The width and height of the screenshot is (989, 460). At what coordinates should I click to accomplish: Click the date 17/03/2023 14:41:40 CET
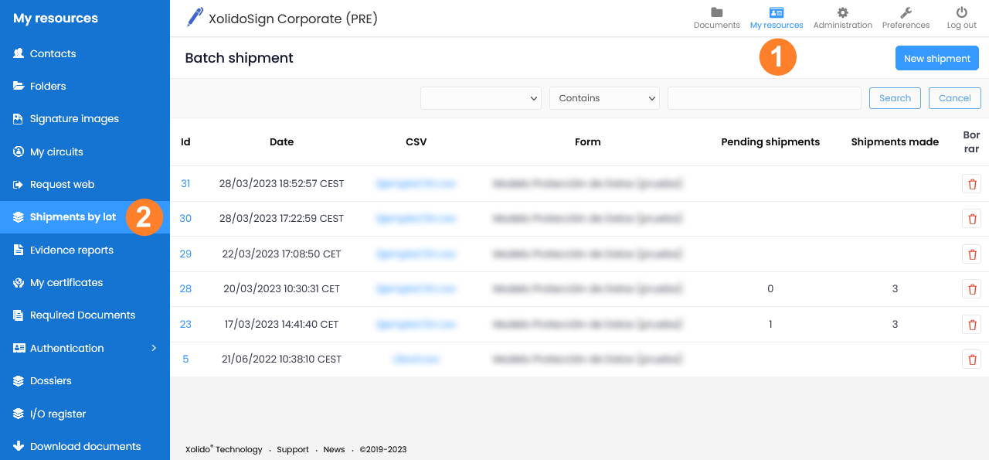coord(282,324)
